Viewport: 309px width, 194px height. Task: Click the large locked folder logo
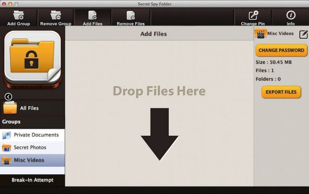[32, 58]
